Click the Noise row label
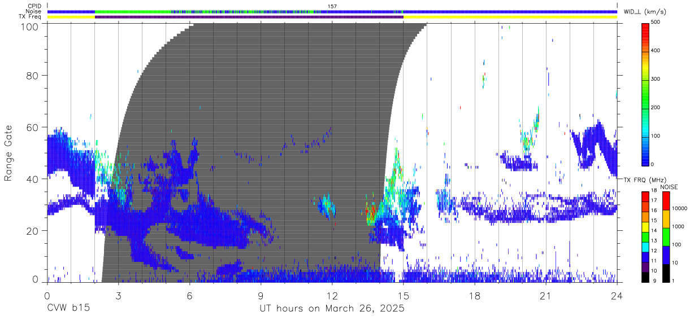This screenshot has height=320, width=694. tap(33, 11)
